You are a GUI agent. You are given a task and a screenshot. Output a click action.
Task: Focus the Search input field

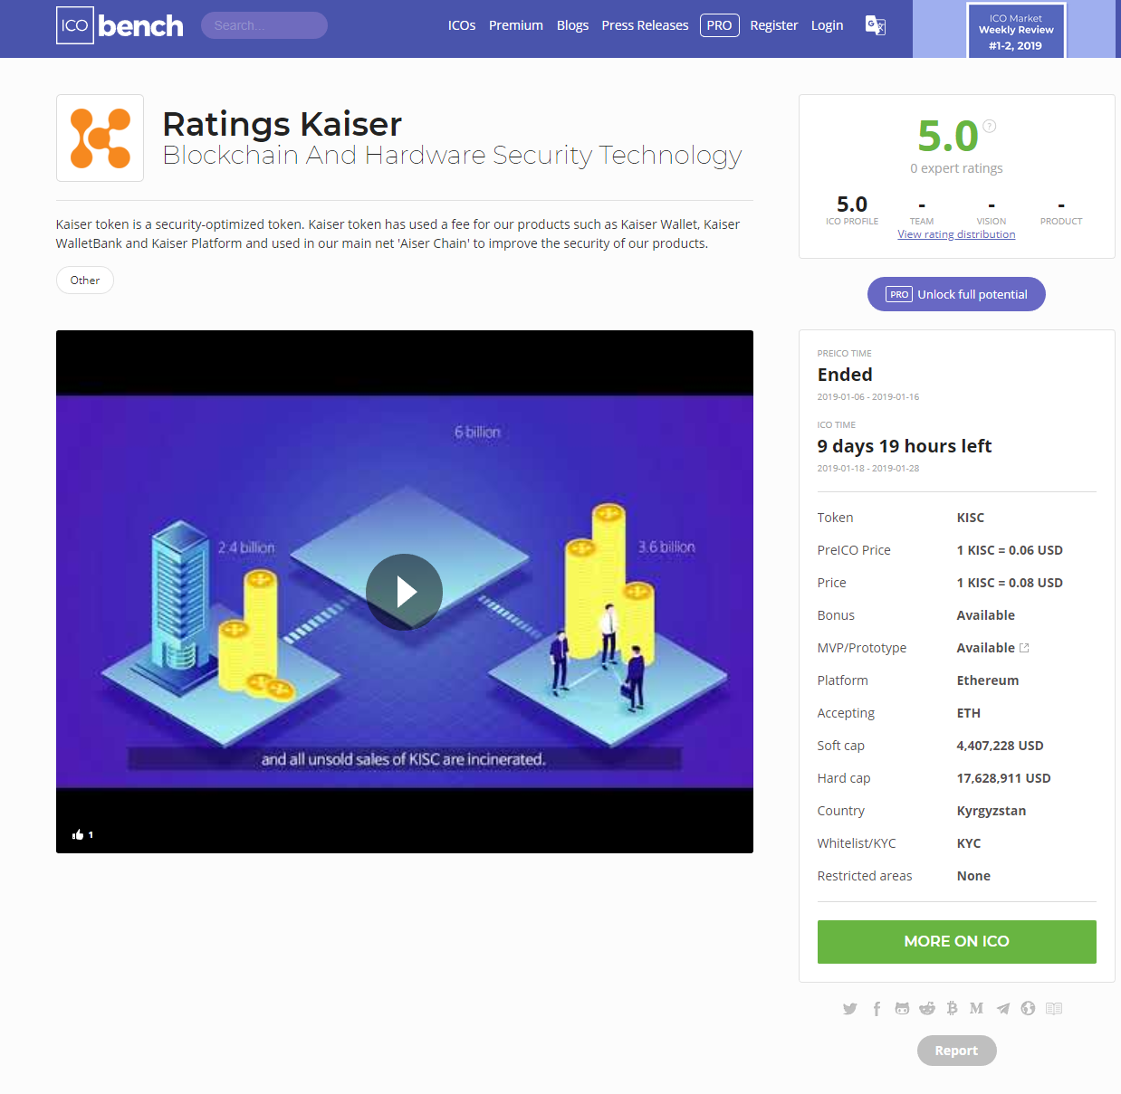click(264, 25)
